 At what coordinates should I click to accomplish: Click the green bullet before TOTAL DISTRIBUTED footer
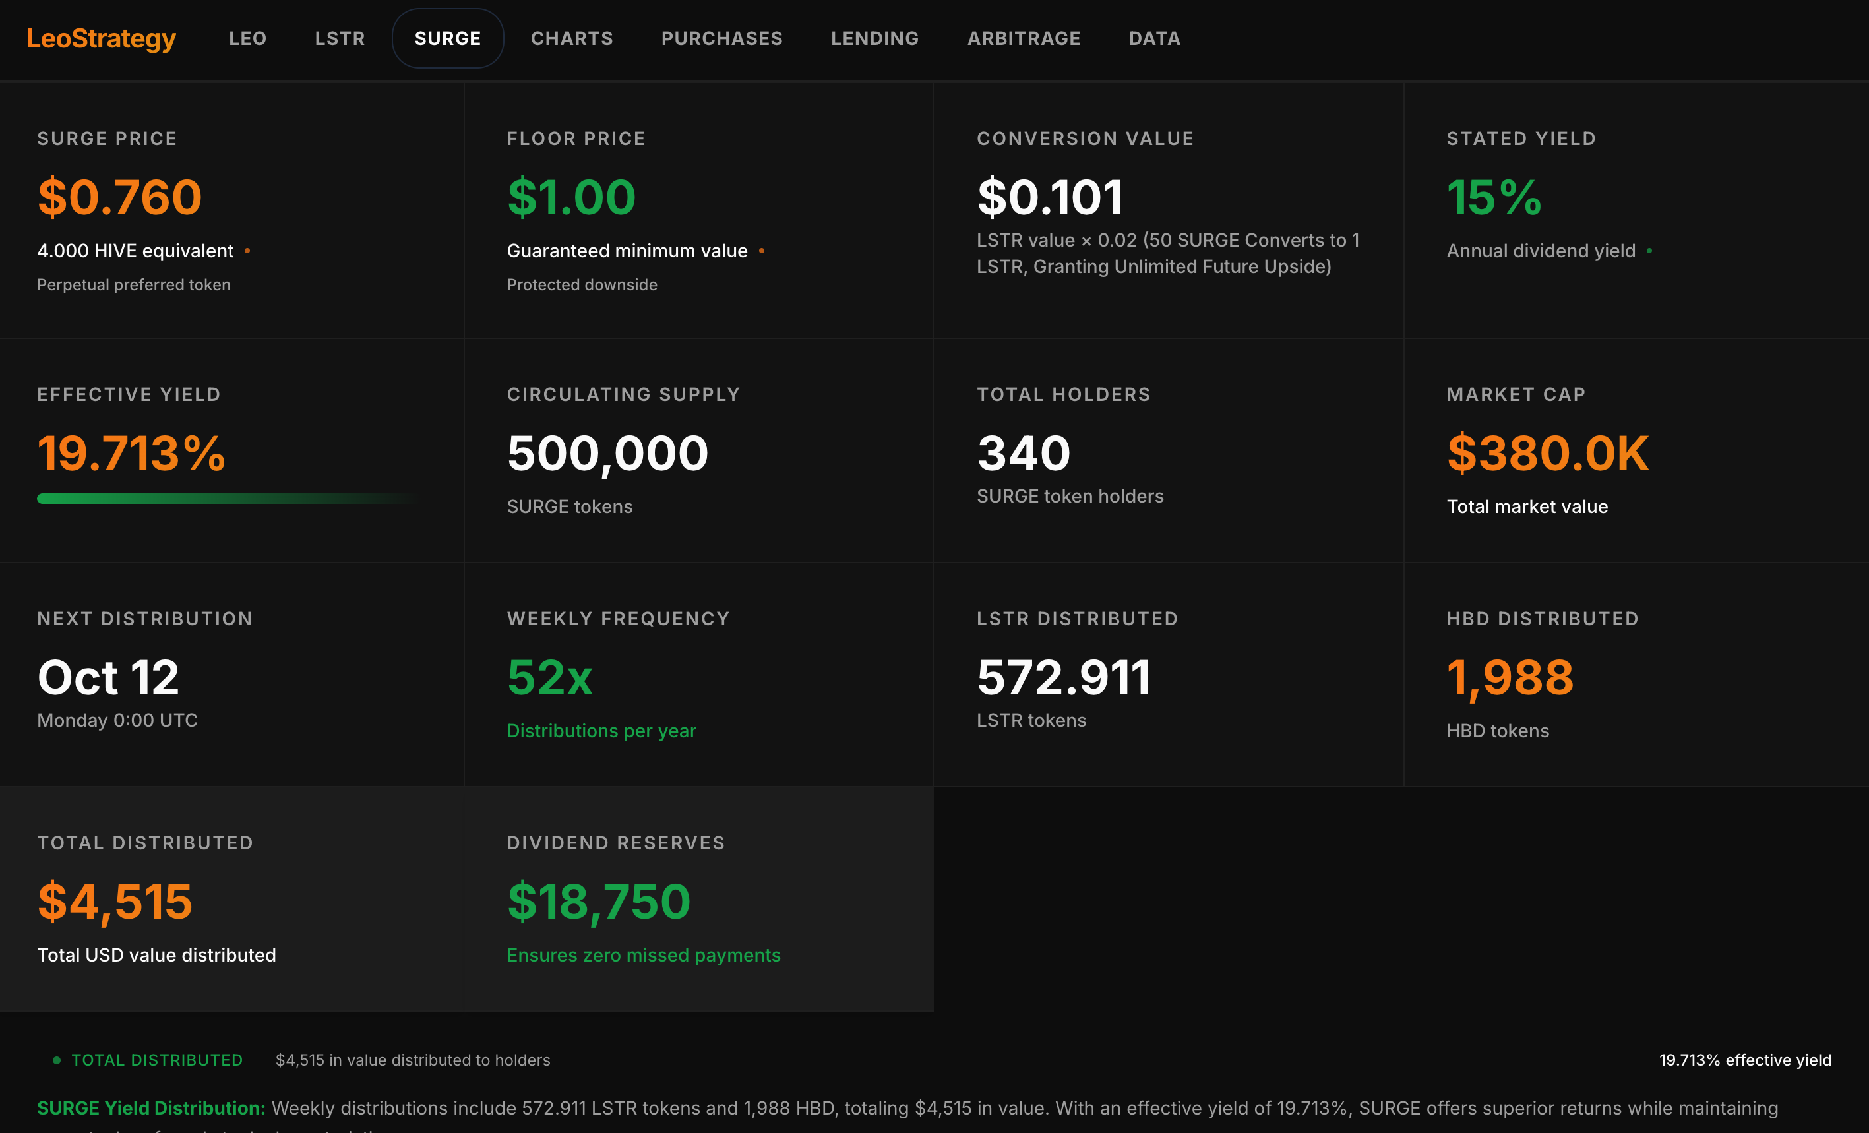tap(56, 1060)
